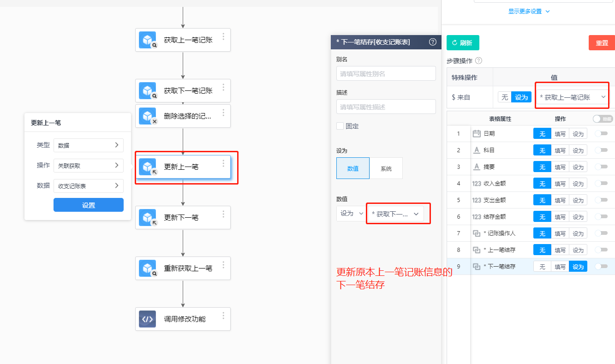Viewport: 615px width, 364px height.
Task: Click the relation icon of 上一笔结存 row
Action: (477, 250)
